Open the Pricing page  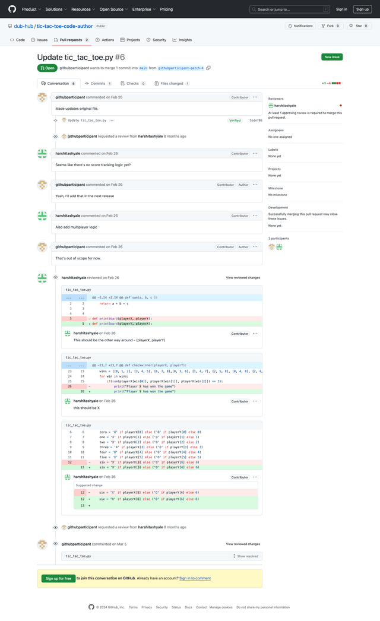coord(166,9)
